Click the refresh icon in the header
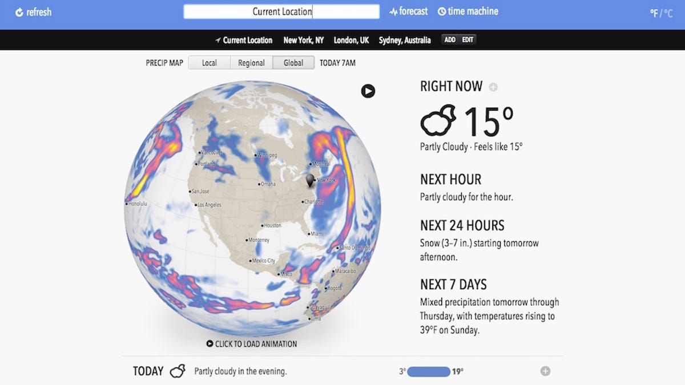Image resolution: width=685 pixels, height=385 pixels. click(19, 12)
